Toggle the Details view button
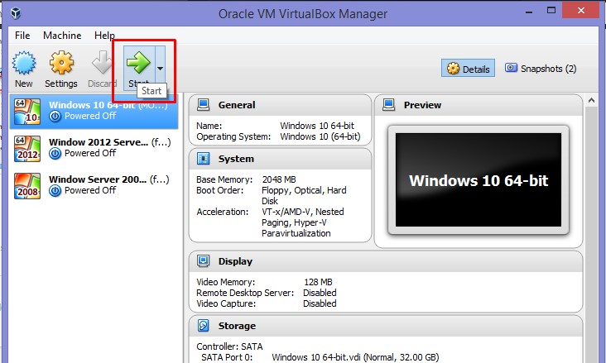 click(x=469, y=69)
